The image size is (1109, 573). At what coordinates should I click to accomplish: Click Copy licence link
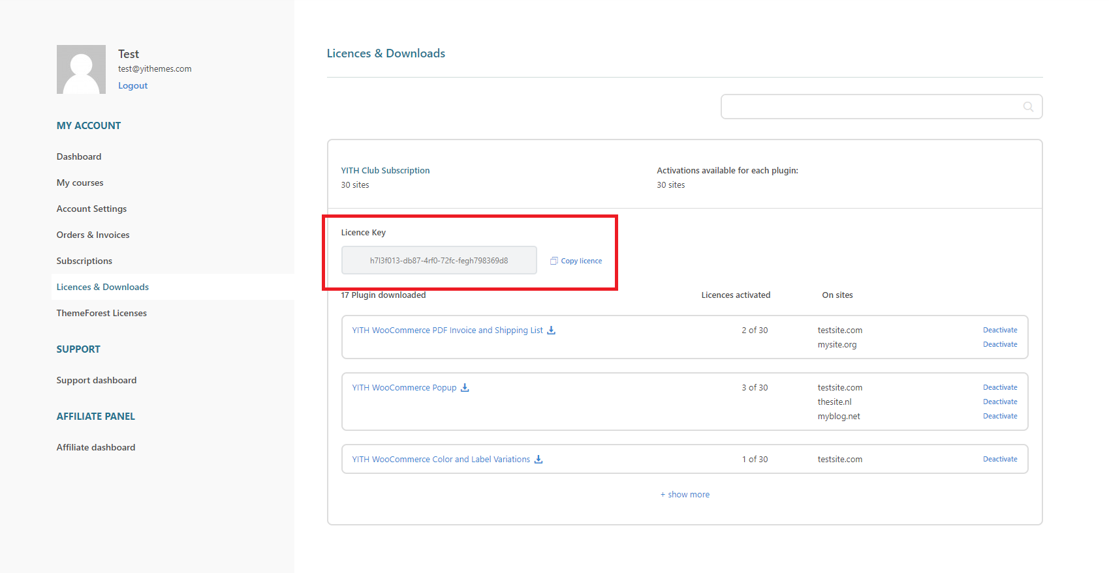(x=582, y=261)
